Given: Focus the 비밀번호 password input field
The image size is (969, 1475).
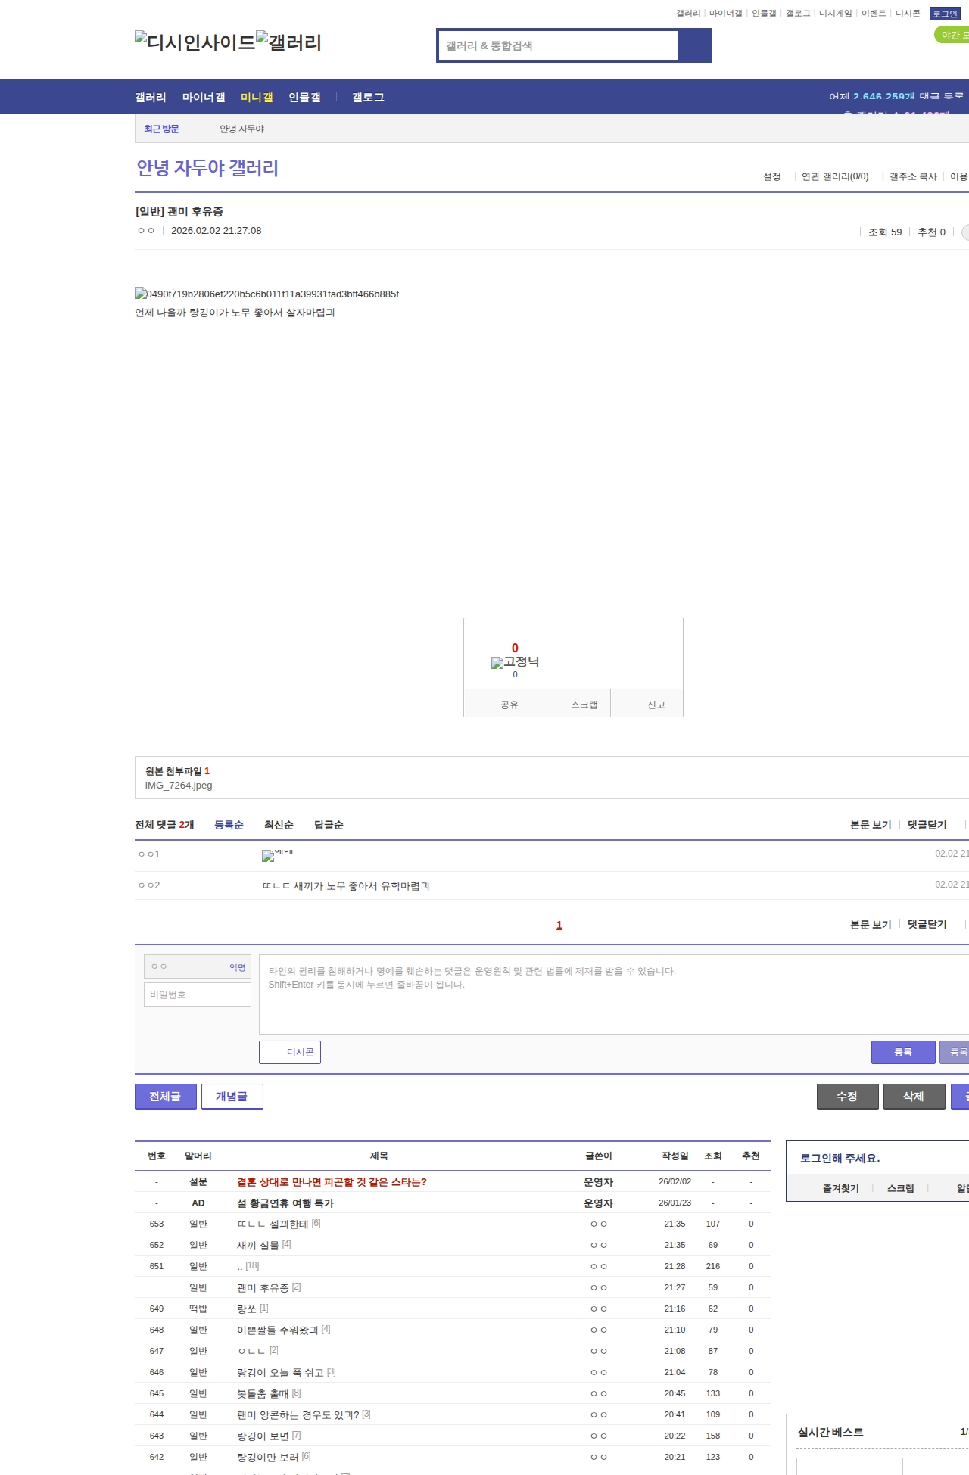Looking at the screenshot, I should click(x=198, y=994).
